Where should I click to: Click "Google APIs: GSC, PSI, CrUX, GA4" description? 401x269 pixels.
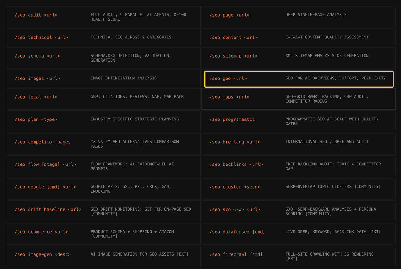click(131, 189)
